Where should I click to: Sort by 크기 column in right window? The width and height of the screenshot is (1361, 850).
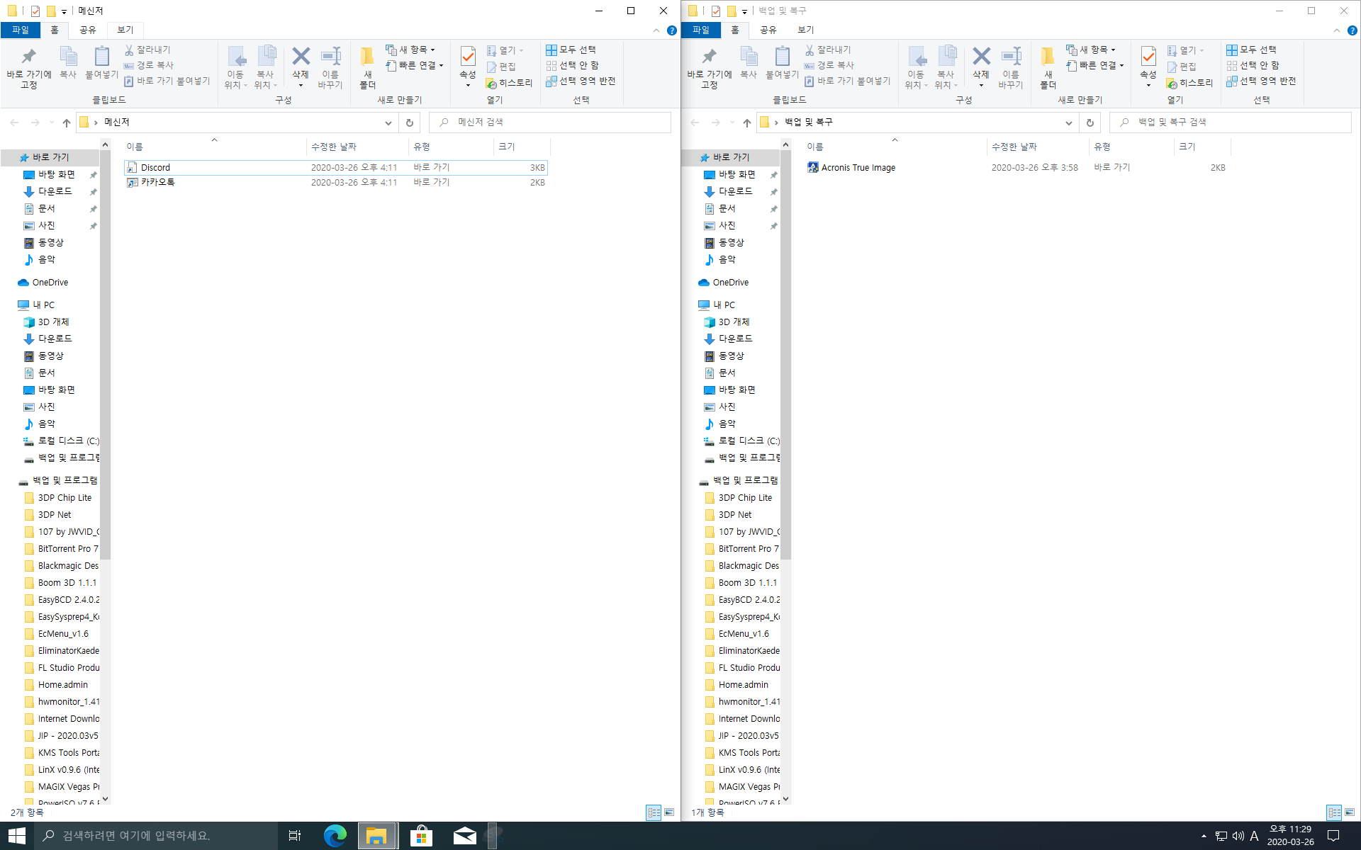pos(1202,147)
